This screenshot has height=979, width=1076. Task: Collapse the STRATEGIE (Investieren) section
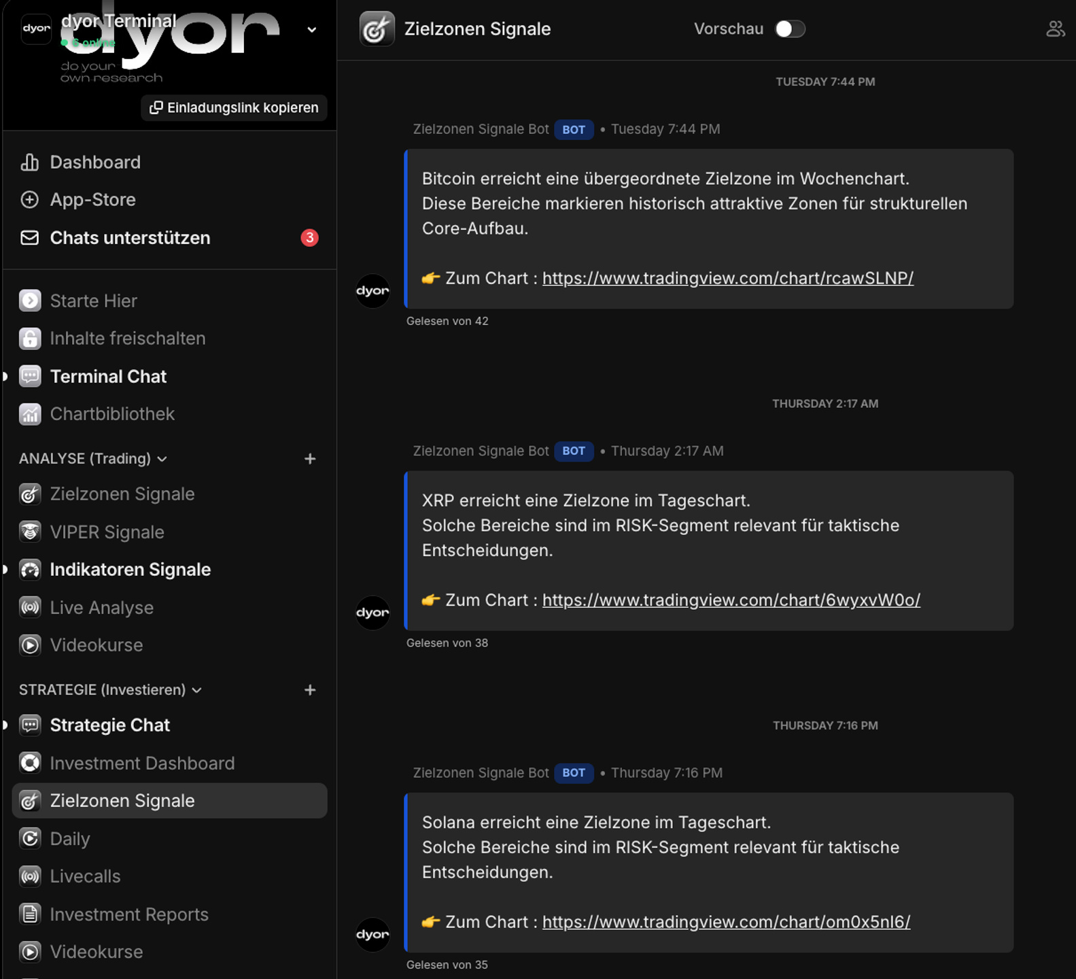[x=111, y=690]
